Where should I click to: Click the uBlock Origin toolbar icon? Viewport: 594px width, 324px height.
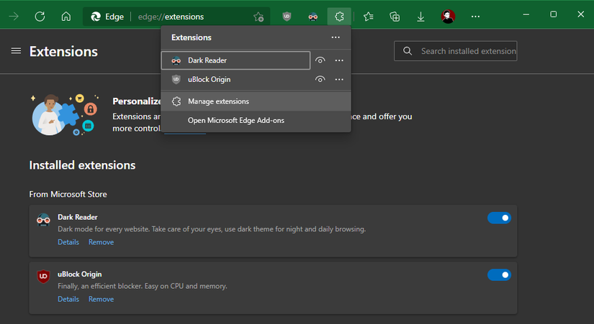pyautogui.click(x=287, y=16)
